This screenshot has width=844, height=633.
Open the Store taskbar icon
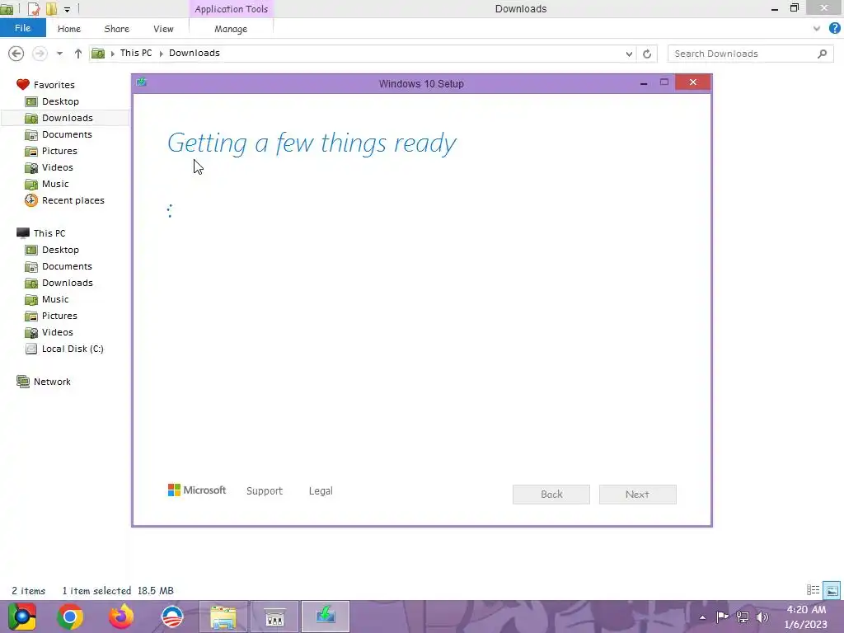pos(274,617)
